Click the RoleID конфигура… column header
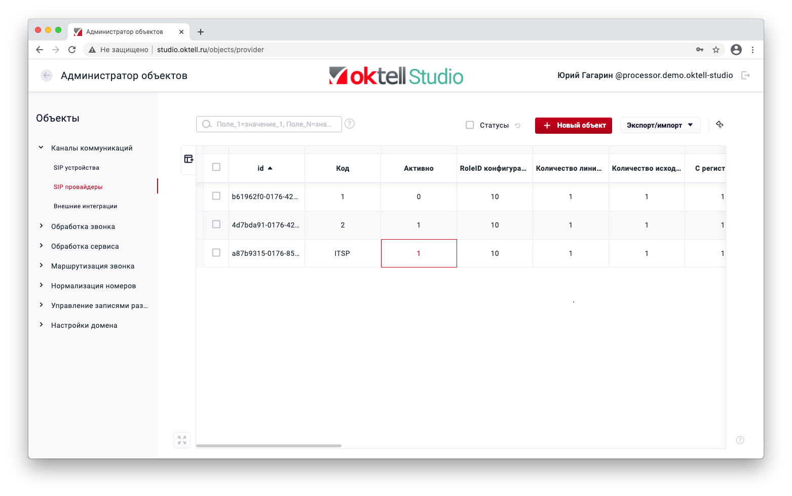The width and height of the screenshot is (792, 496). click(495, 168)
